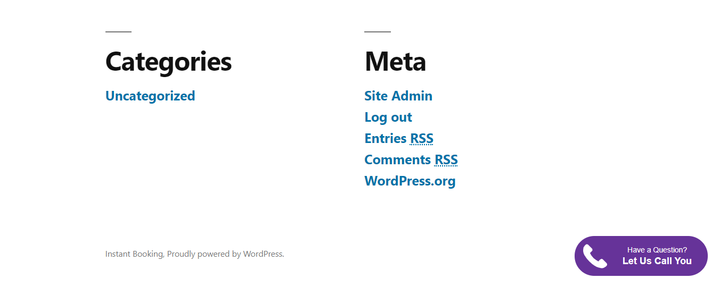Click the Have a Question? label
Screen dimensions: 728x295
coord(657,250)
